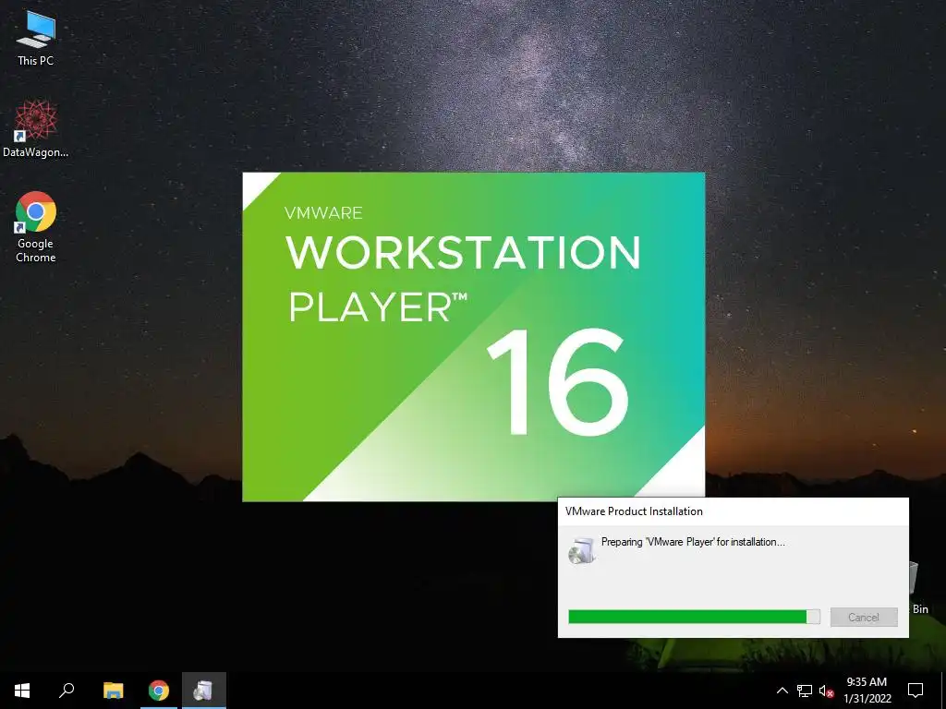Open the muted volume tray icon
This screenshot has height=709, width=946.
point(826,691)
